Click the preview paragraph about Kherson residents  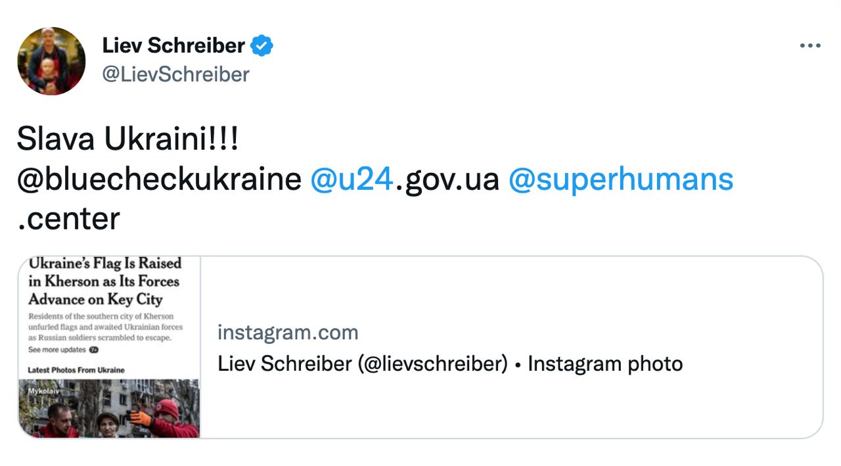pyautogui.click(x=105, y=327)
